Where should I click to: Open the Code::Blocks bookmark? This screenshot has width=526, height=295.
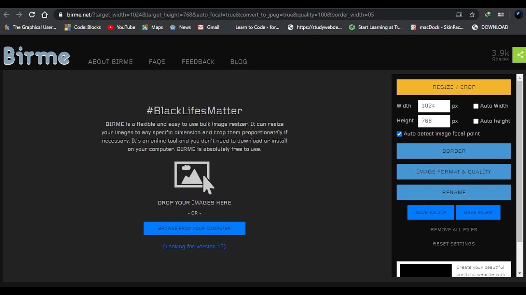[83, 27]
